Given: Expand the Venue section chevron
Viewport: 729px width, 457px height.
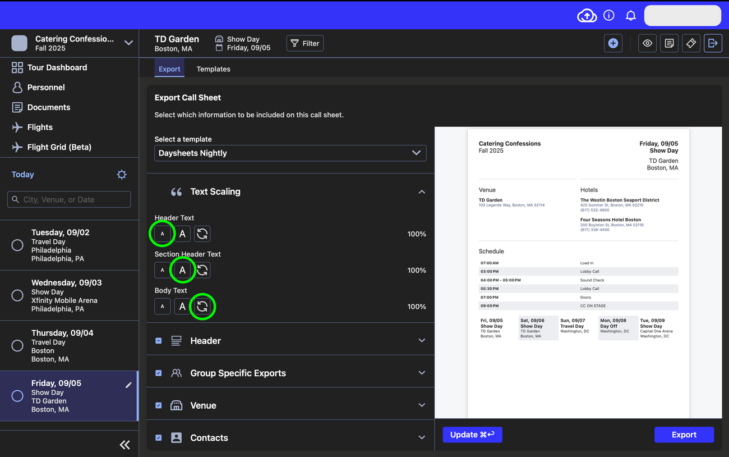Looking at the screenshot, I should point(422,405).
